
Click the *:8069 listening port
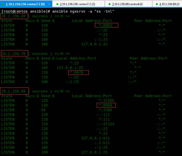[106, 25]
